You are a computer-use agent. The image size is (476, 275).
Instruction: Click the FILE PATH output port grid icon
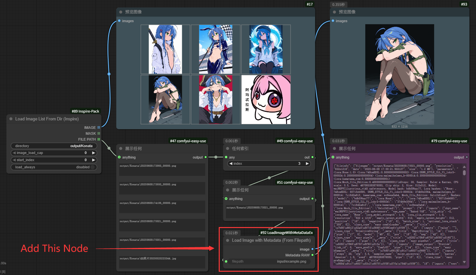pyautogui.click(x=99, y=139)
